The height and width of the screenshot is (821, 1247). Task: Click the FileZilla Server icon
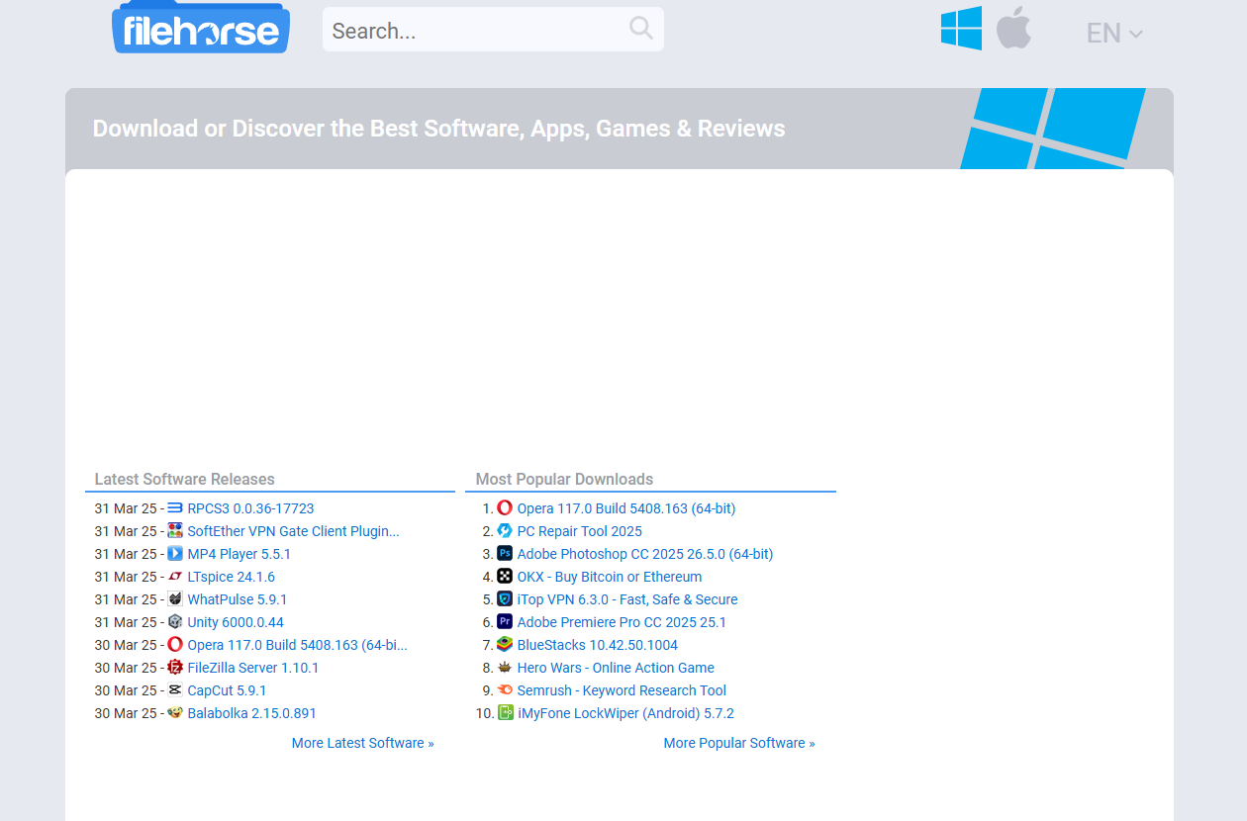(175, 668)
